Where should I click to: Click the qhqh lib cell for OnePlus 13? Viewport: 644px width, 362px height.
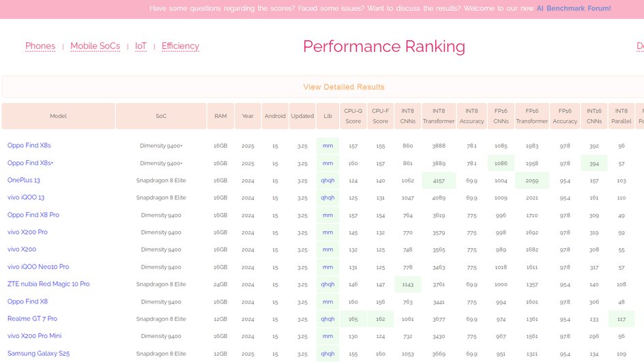click(327, 180)
